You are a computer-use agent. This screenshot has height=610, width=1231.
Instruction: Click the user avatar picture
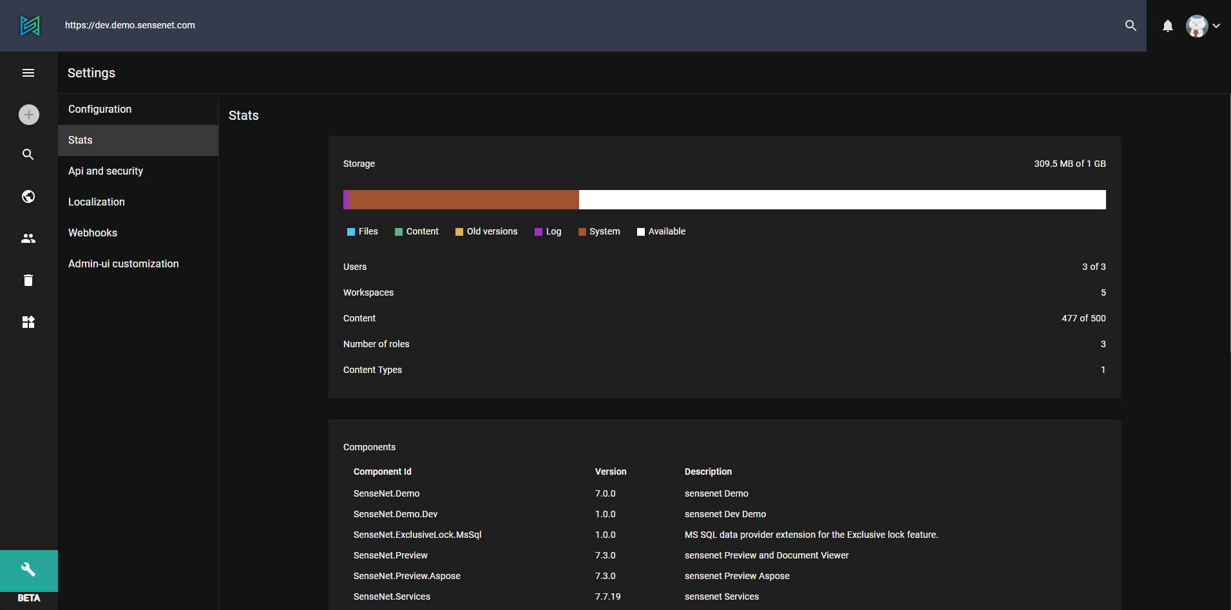[1197, 26]
